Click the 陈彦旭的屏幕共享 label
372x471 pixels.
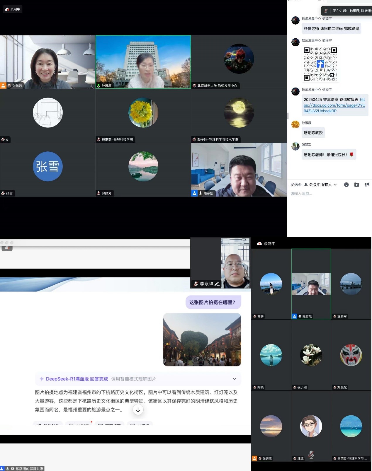click(29, 469)
